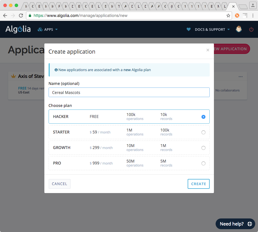
Task: Click the user avatar picture
Action: pyautogui.click(x=239, y=29)
